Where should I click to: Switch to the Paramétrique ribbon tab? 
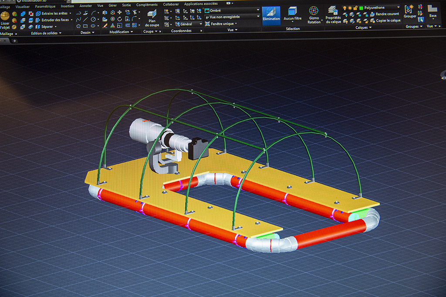[45, 6]
